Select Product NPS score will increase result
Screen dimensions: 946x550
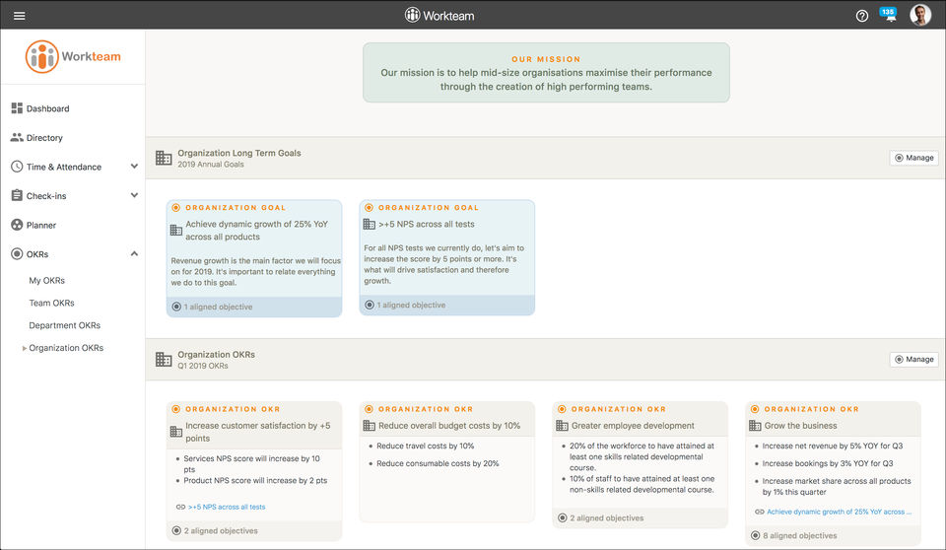[x=255, y=481]
